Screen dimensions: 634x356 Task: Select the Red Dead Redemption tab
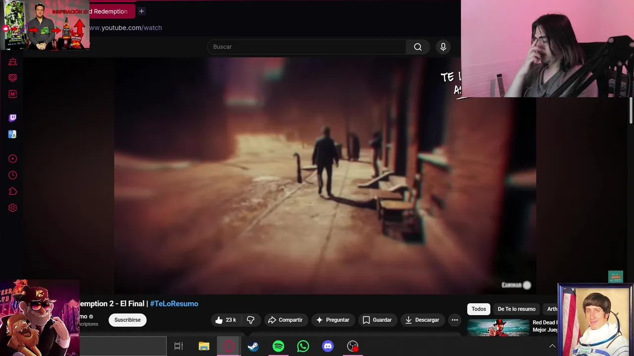coord(112,11)
